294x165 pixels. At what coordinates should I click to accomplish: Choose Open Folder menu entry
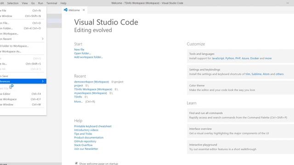click(x=23, y=28)
